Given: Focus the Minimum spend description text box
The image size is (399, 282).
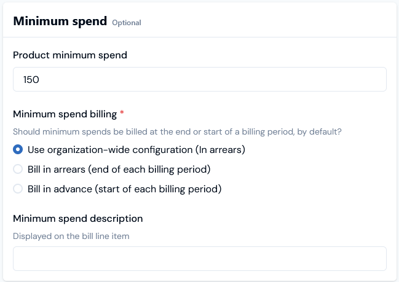Looking at the screenshot, I should 200,259.
